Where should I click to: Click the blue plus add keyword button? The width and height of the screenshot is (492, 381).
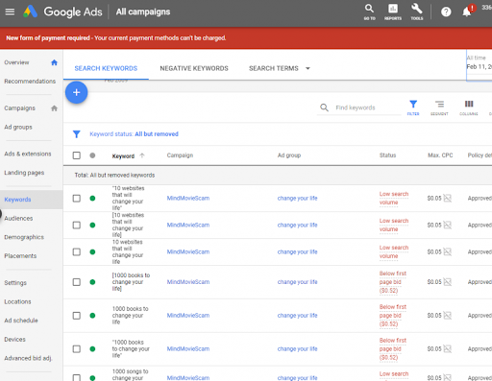pyautogui.click(x=77, y=92)
